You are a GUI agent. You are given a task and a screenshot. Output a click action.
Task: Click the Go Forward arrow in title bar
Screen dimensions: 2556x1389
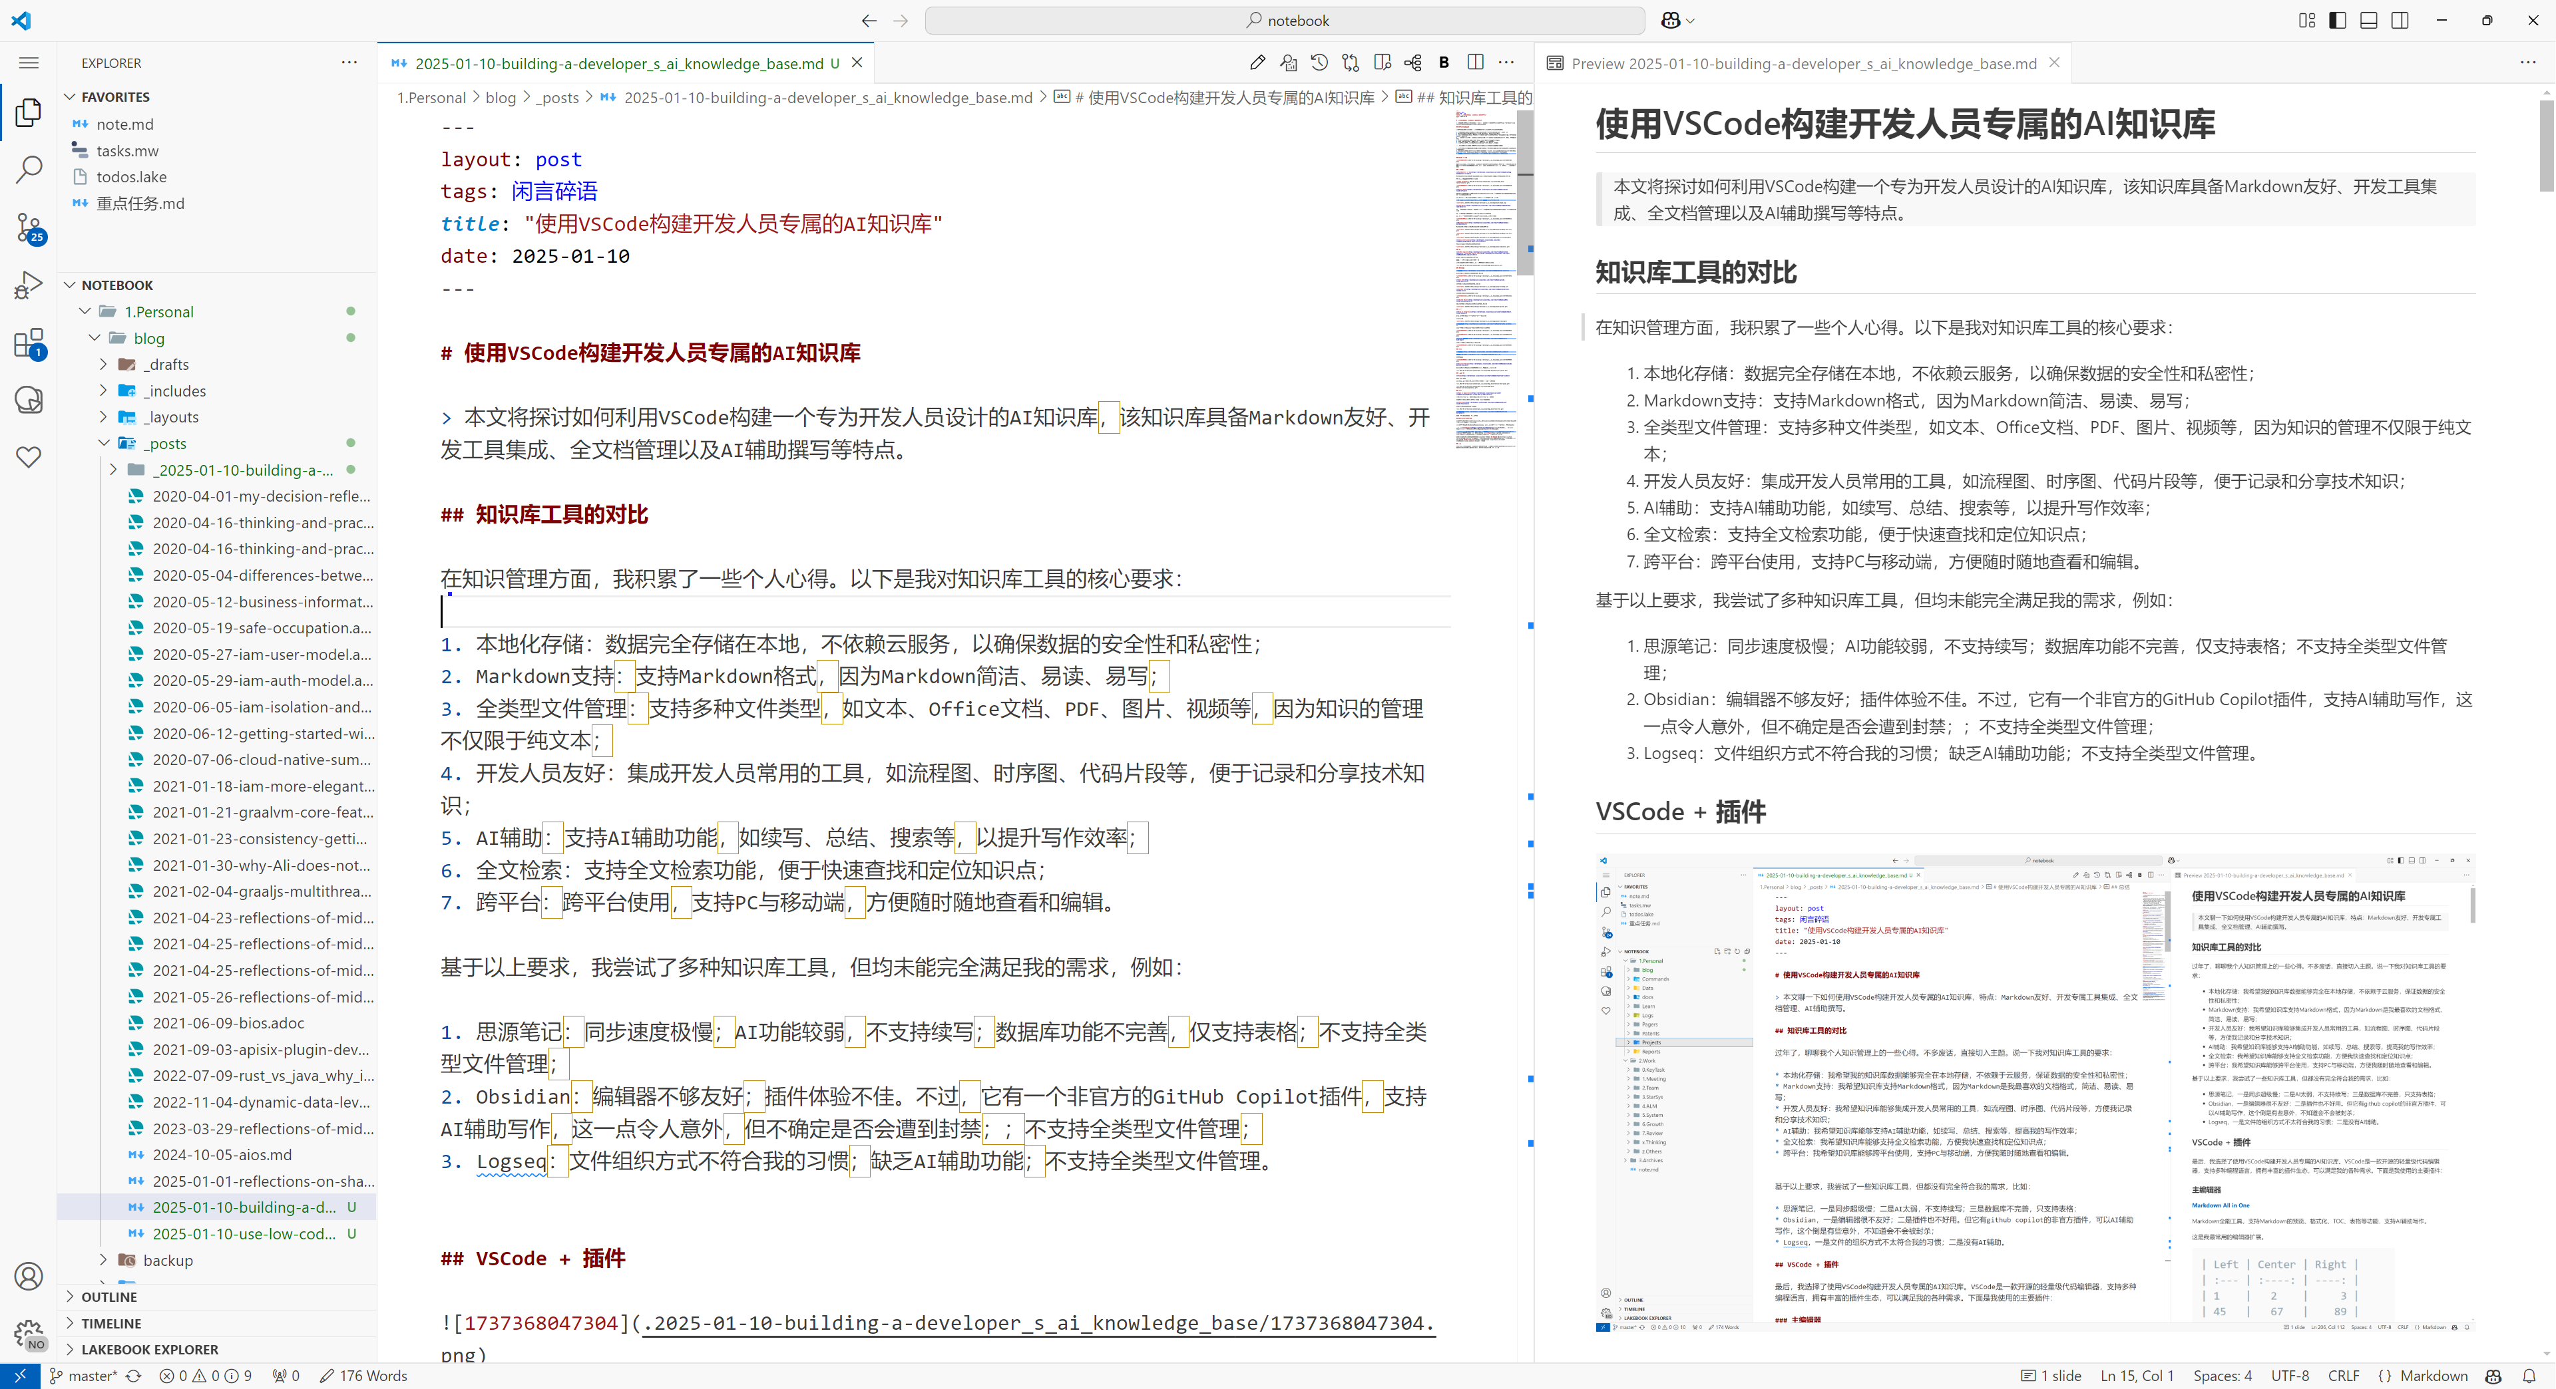pos(901,20)
